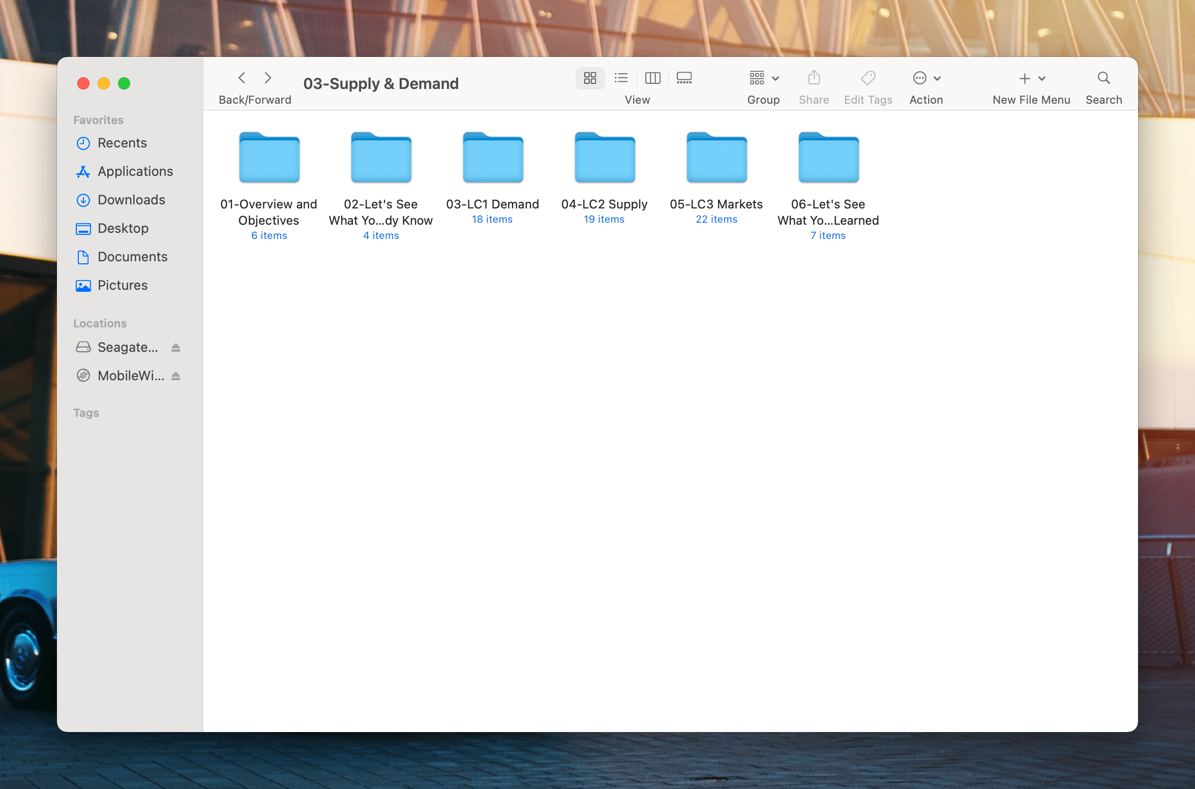Select Downloads in sidebar
Viewport: 1195px width, 789px height.
click(131, 200)
